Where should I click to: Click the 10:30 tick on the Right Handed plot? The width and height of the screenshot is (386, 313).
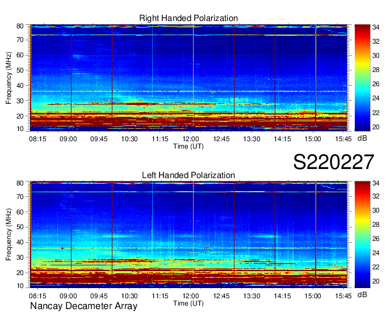point(129,139)
